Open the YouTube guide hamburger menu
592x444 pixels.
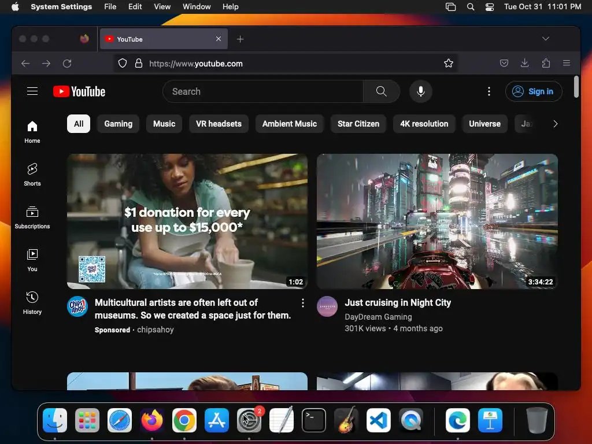pyautogui.click(x=32, y=91)
